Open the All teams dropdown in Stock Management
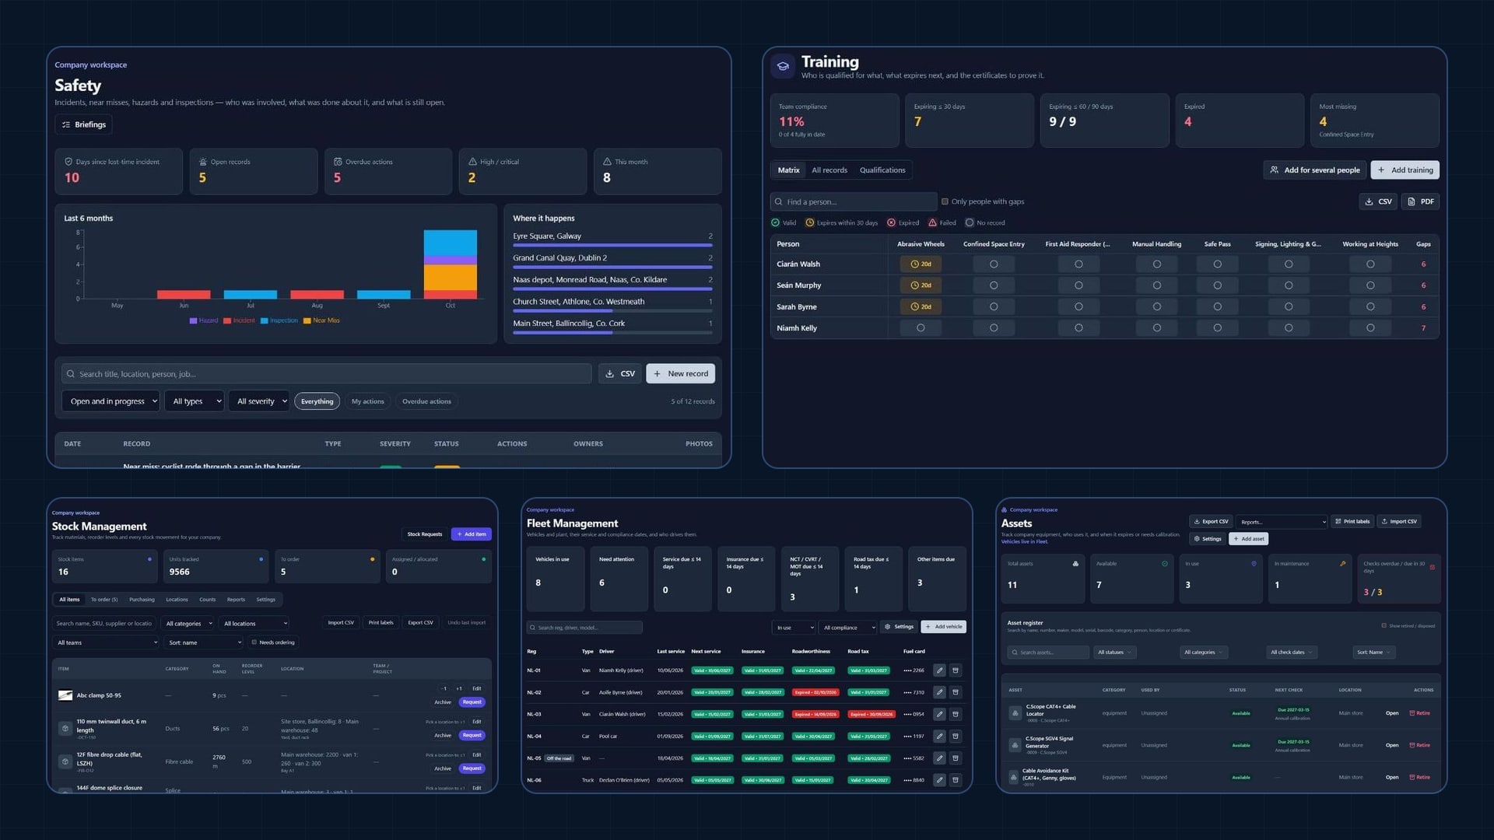This screenshot has width=1494, height=840. click(106, 642)
